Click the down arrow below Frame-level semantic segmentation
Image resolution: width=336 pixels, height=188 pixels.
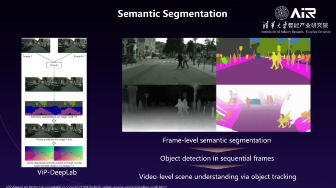point(217,149)
